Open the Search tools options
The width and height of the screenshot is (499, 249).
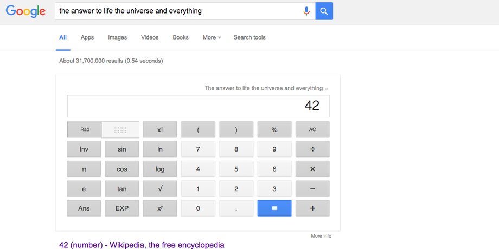pyautogui.click(x=250, y=37)
